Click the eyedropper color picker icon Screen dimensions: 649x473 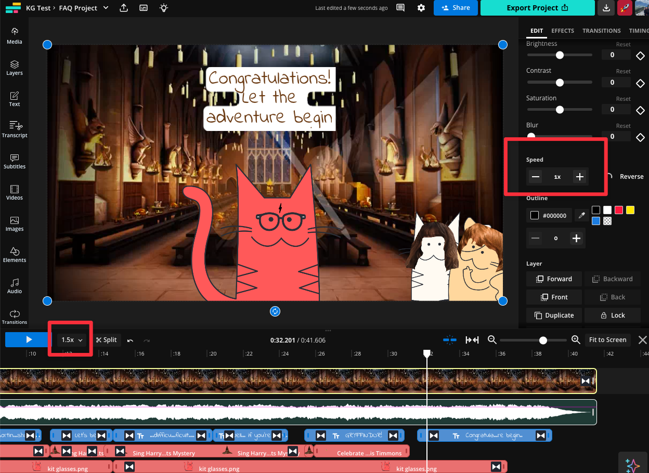[582, 215]
